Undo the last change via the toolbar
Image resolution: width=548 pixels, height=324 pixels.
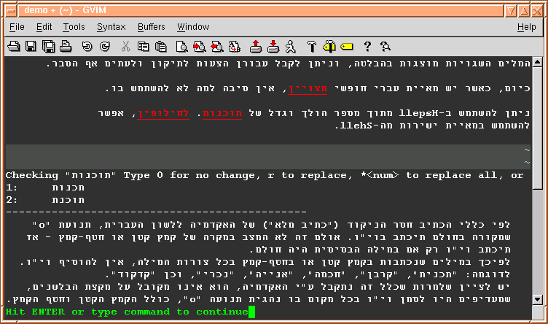[87, 46]
